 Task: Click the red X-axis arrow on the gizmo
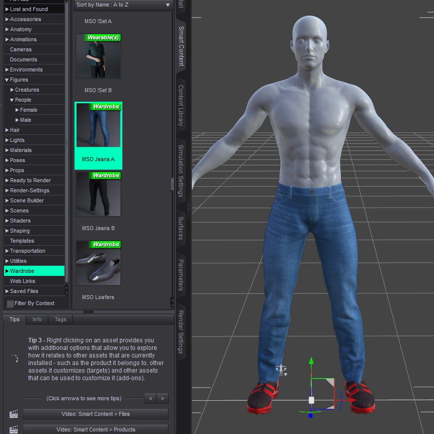click(352, 400)
